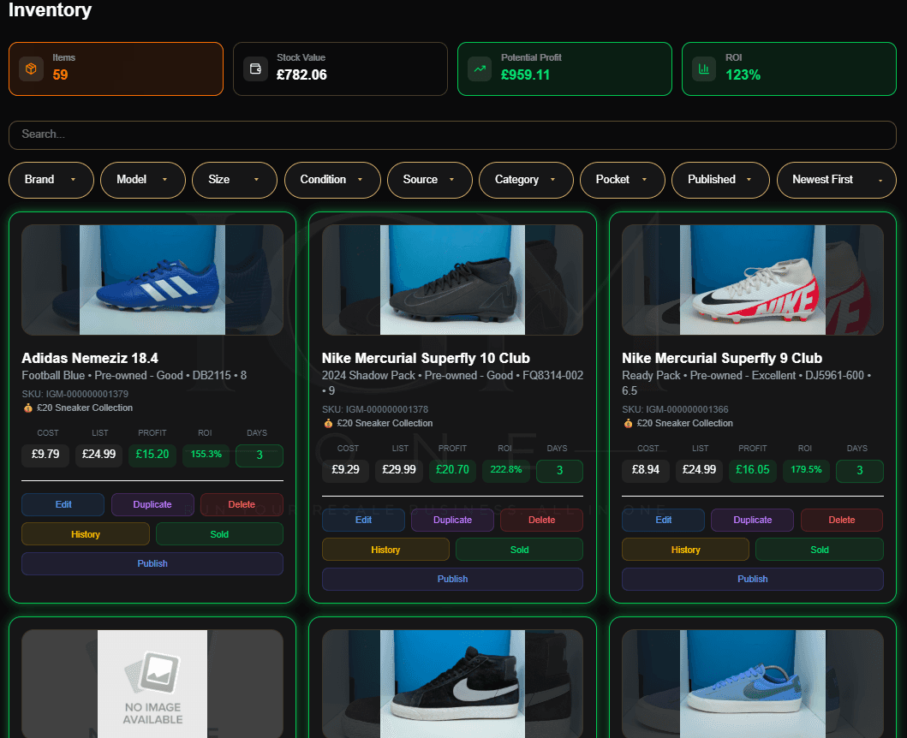Click the orange box icon in Items card
This screenshot has width=907, height=738.
point(31,68)
